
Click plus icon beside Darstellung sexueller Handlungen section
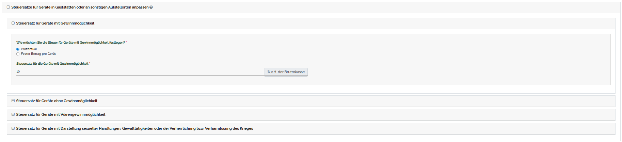(x=13, y=128)
